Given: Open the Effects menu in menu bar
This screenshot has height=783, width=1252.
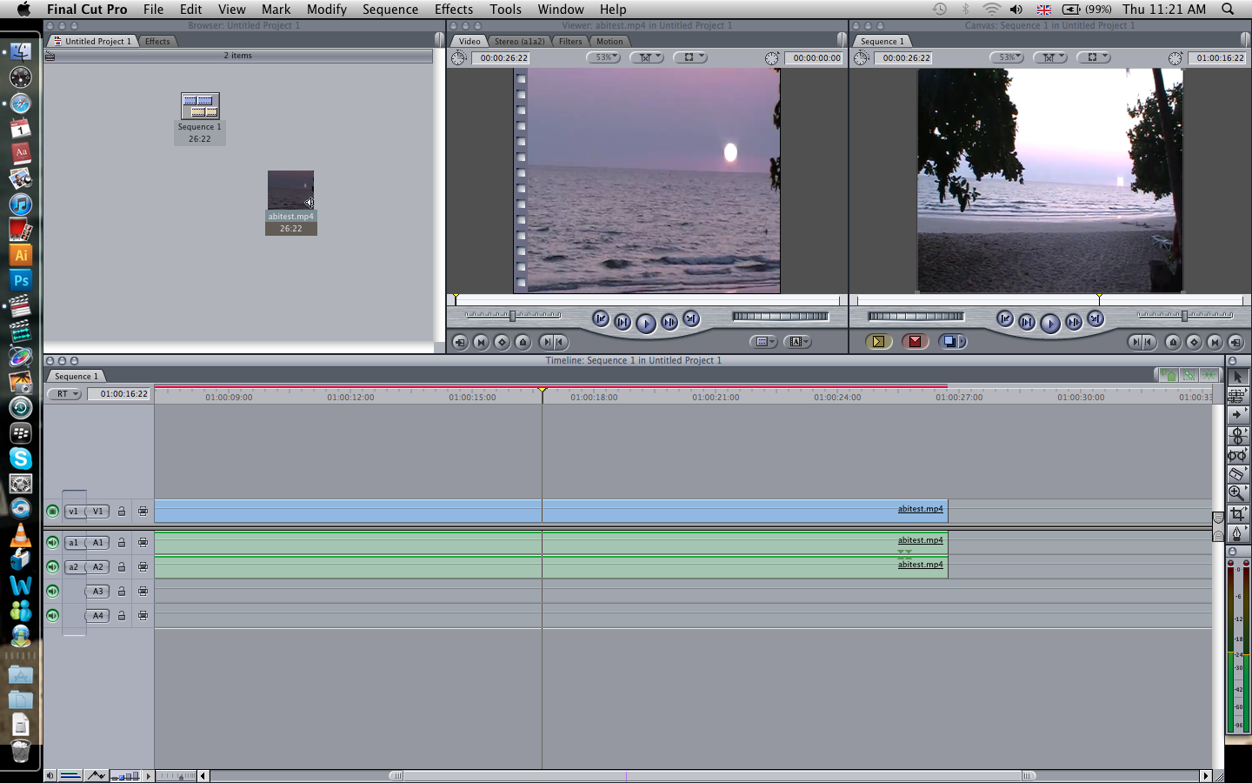Looking at the screenshot, I should point(454,9).
